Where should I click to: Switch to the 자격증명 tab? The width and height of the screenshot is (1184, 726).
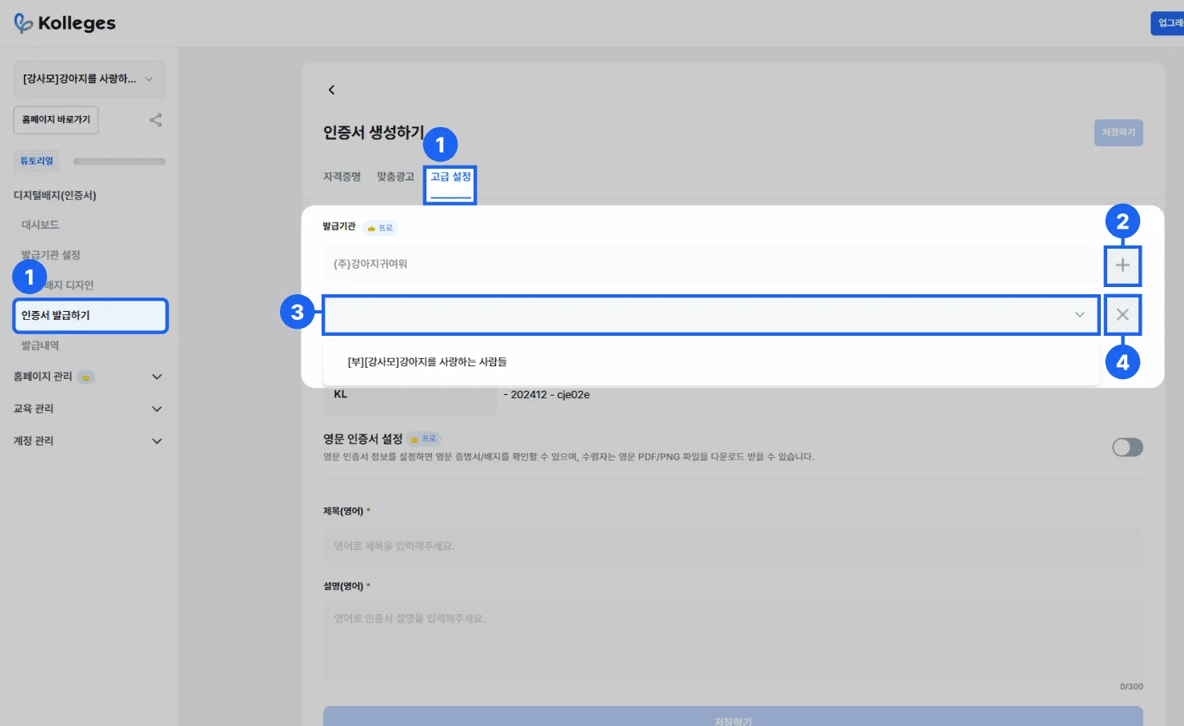tap(342, 177)
